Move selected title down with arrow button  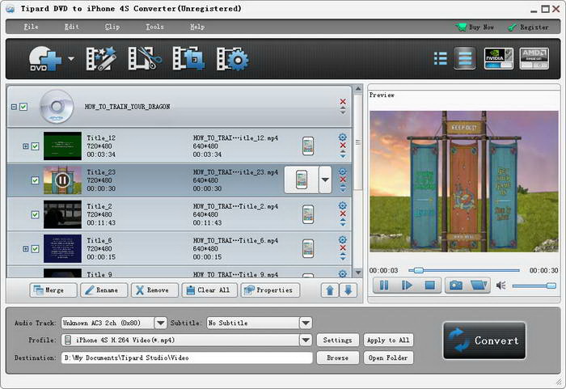[x=348, y=290]
